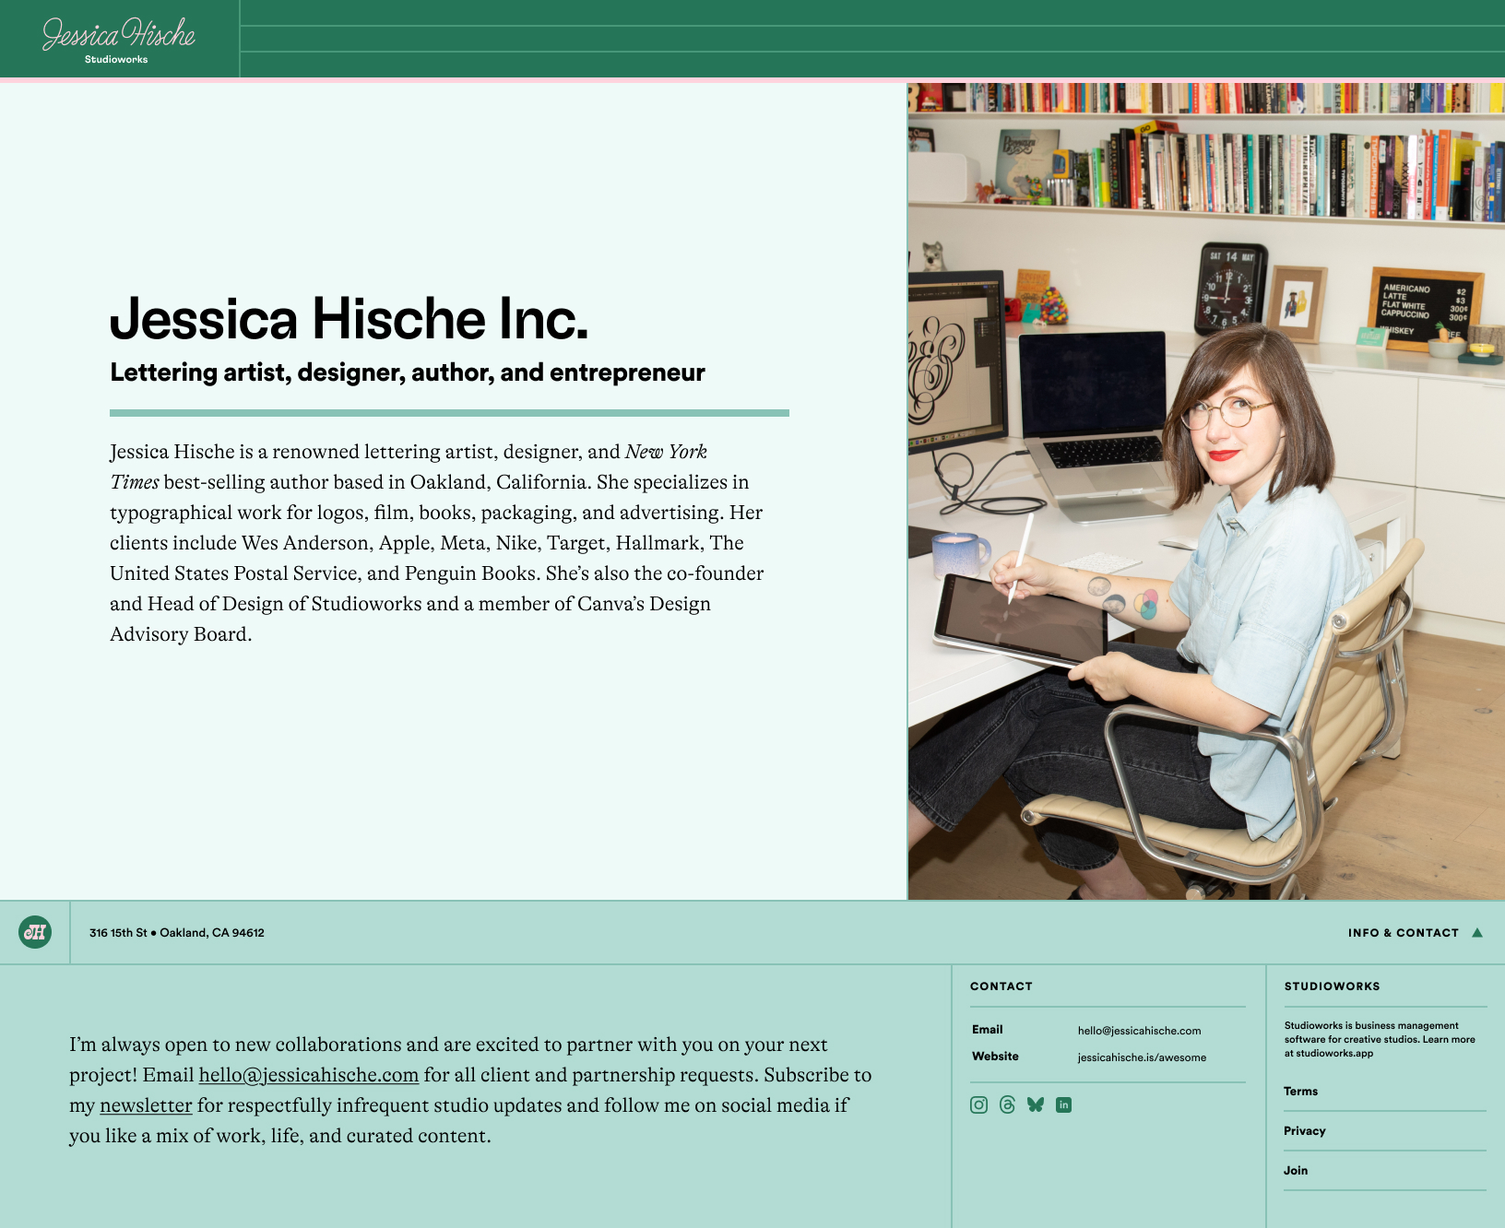
Task: Click the 316 15th St Oakland address
Action: (x=177, y=933)
